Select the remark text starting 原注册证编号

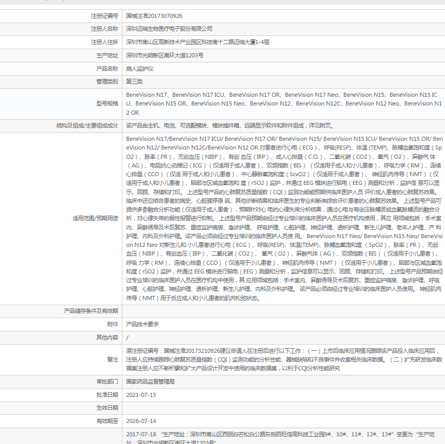click(x=284, y=360)
